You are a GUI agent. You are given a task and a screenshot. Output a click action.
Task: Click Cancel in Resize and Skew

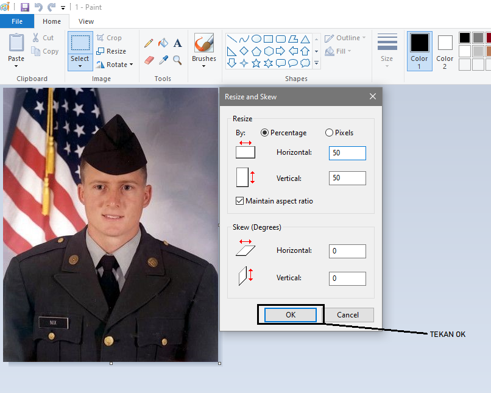pyautogui.click(x=348, y=315)
